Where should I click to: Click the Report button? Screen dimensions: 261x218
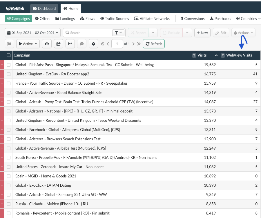coord(138,33)
